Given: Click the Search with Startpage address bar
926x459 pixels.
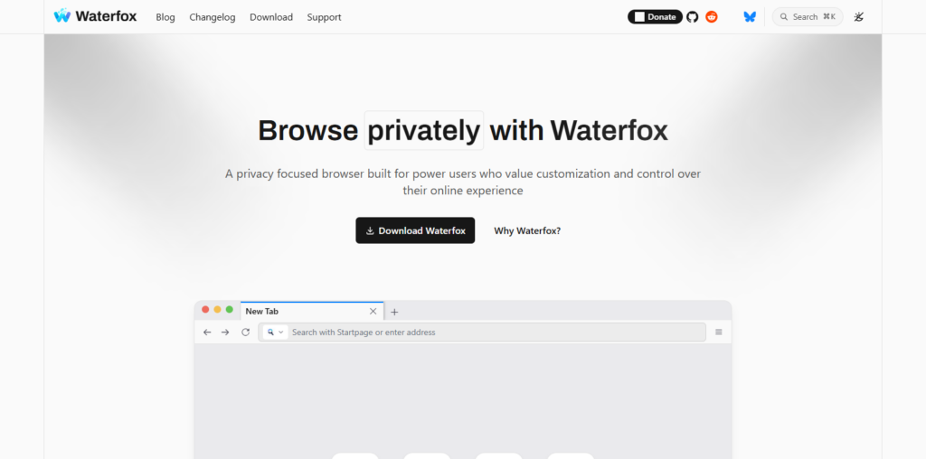Looking at the screenshot, I should point(482,333).
